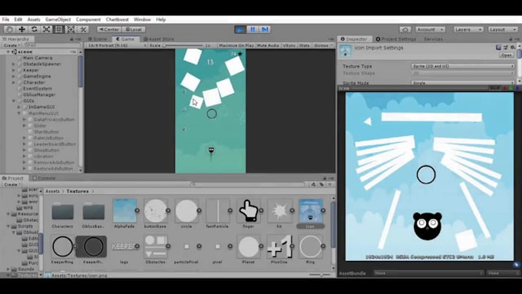Select Main Camera in Hierarchy
The image size is (522, 294).
(38, 58)
